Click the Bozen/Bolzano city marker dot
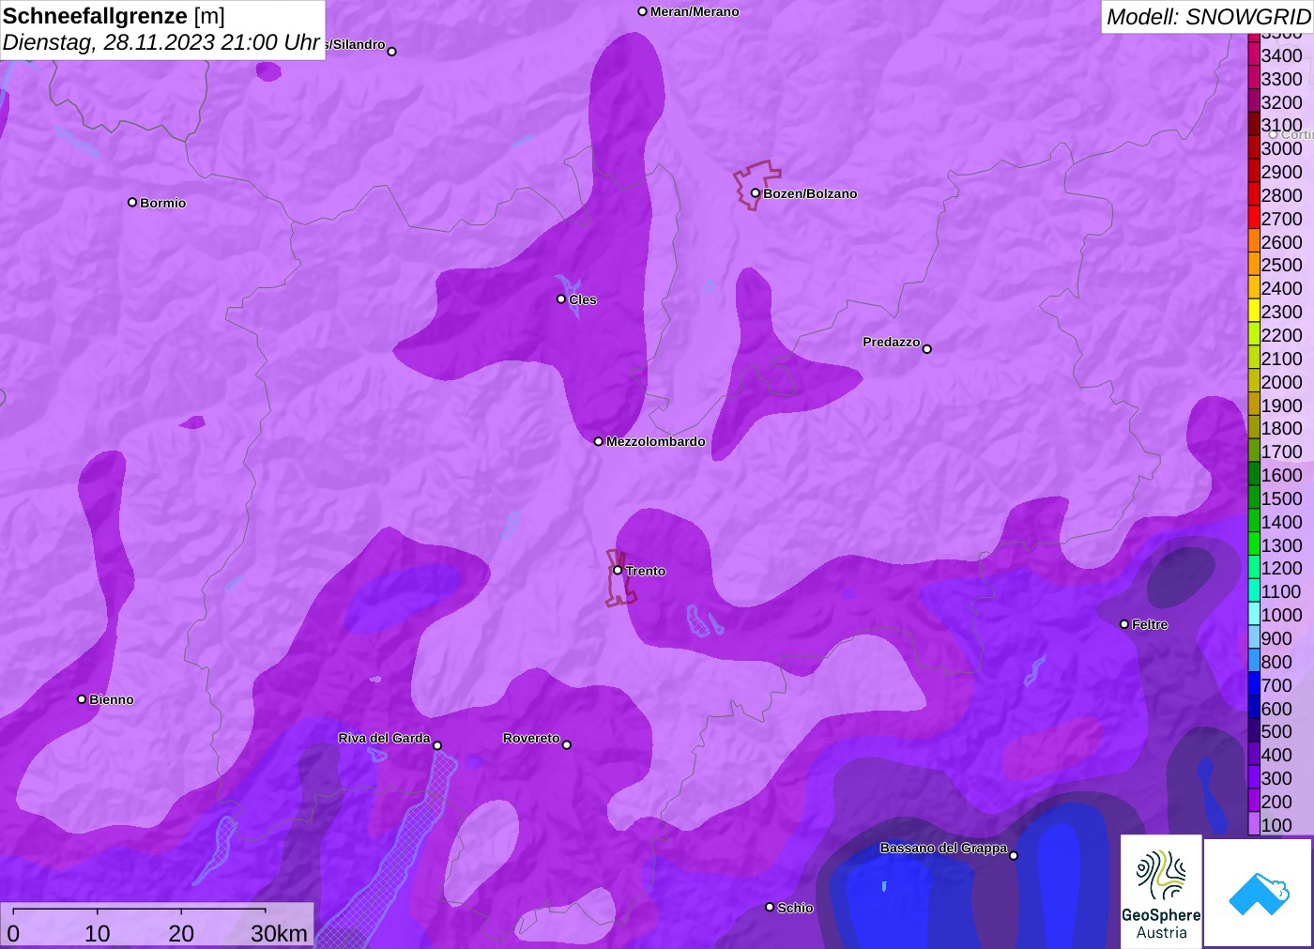The height and width of the screenshot is (949, 1314). (x=756, y=193)
